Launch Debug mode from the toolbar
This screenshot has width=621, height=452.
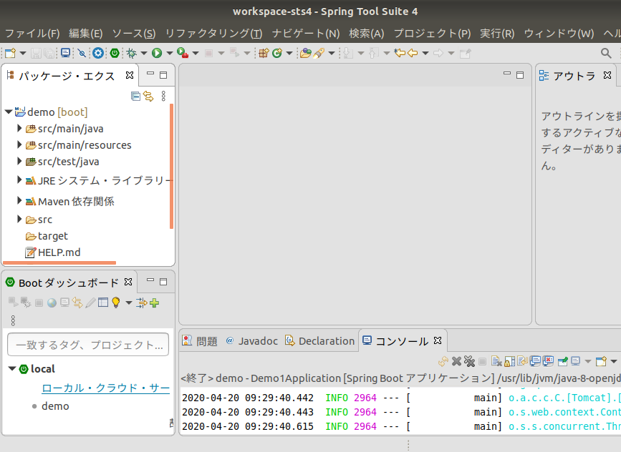(x=132, y=53)
